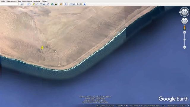Image resolution: width=190 pixels, height=107 pixels.
Task: Add a placemark with the pin icon
Action: tap(34, 4)
